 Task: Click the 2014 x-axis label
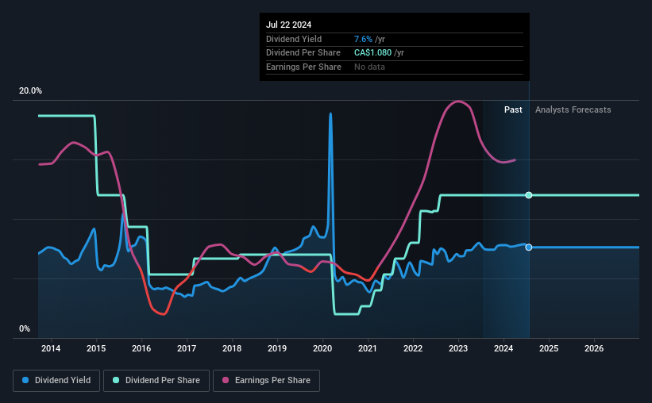coord(51,348)
